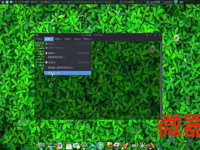Switch to the 1101 taskbar window entry
The width and height of the screenshot is (200, 150).
pos(27,2)
